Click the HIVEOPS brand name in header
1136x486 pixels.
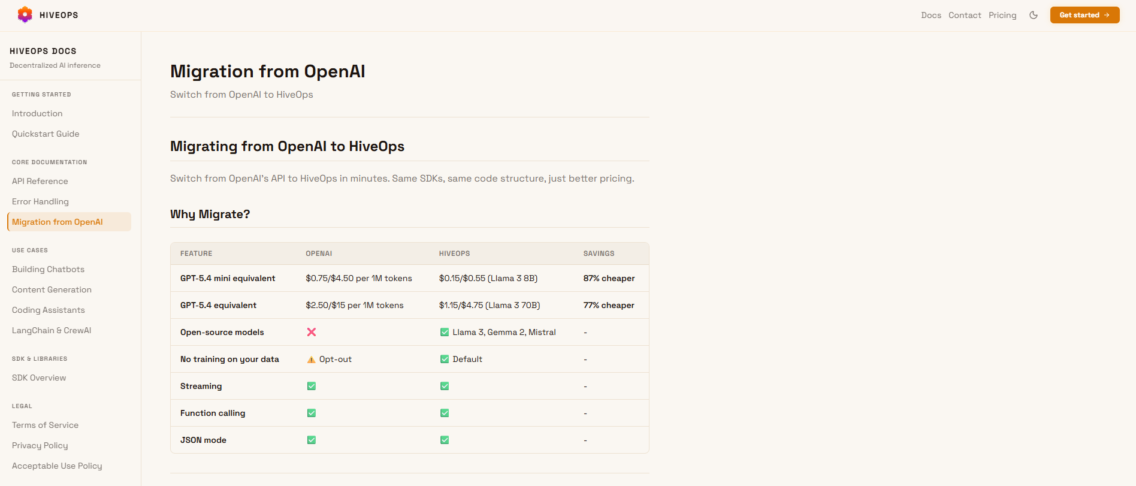tap(59, 15)
